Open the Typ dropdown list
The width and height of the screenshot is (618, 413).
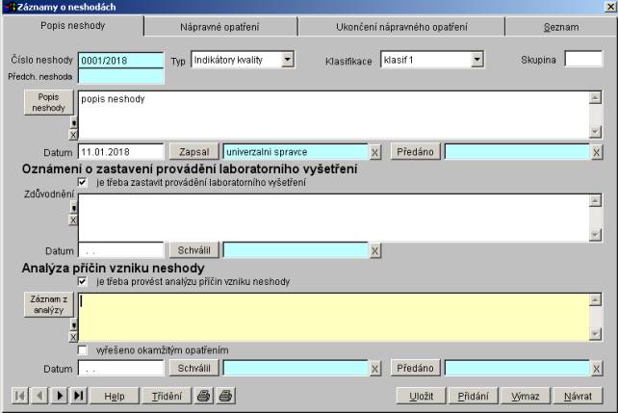[x=287, y=60]
